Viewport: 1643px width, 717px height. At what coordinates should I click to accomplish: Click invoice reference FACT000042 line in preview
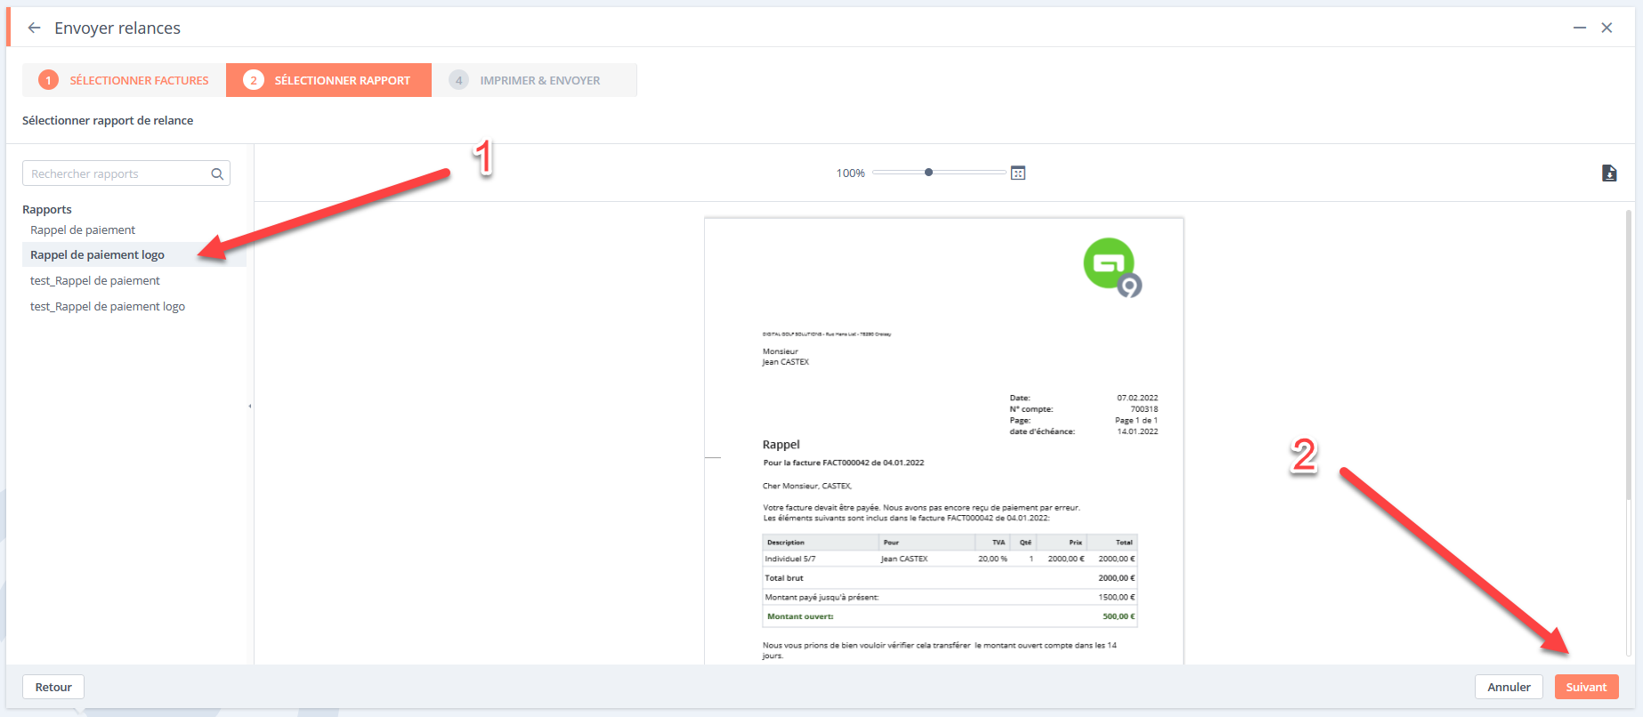tap(843, 463)
